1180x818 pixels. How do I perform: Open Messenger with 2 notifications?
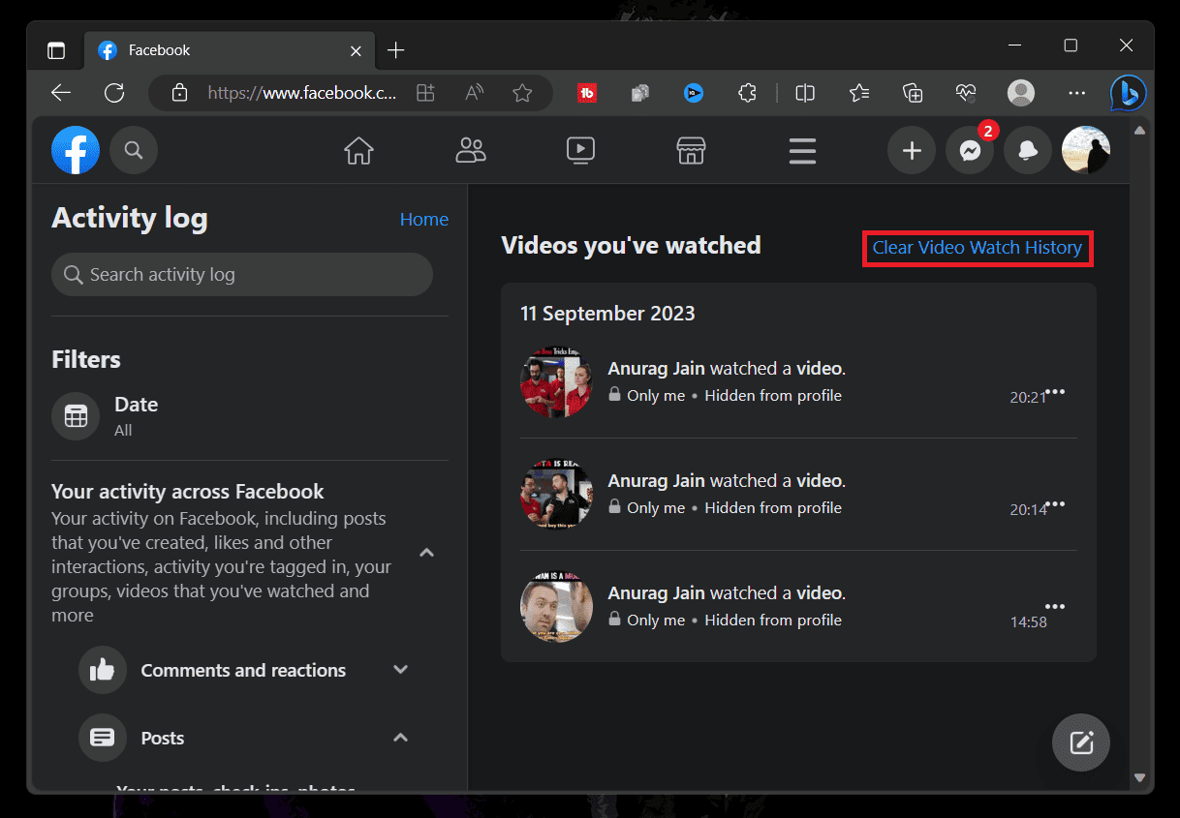coord(970,151)
